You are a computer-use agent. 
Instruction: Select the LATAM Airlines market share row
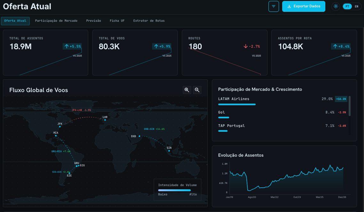tap(282, 101)
